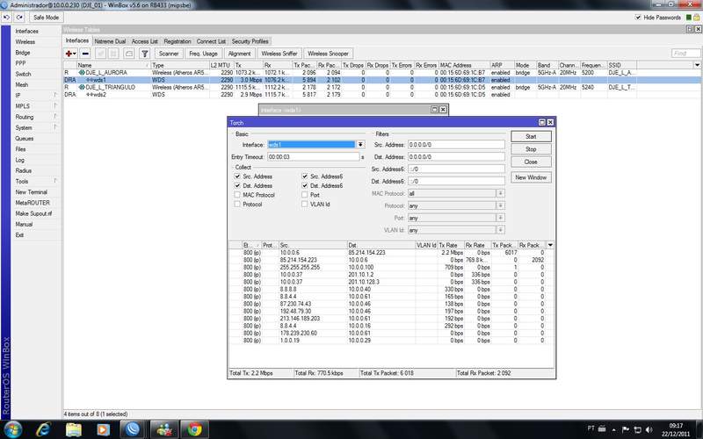Uncheck the Src. Address collect checkbox
The height and width of the screenshot is (439, 703).
tap(237, 176)
